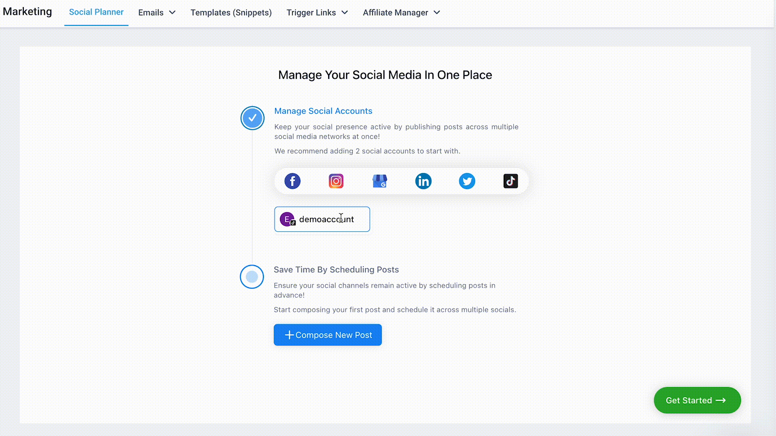
Task: Add a Twitter account icon
Action: tap(467, 181)
